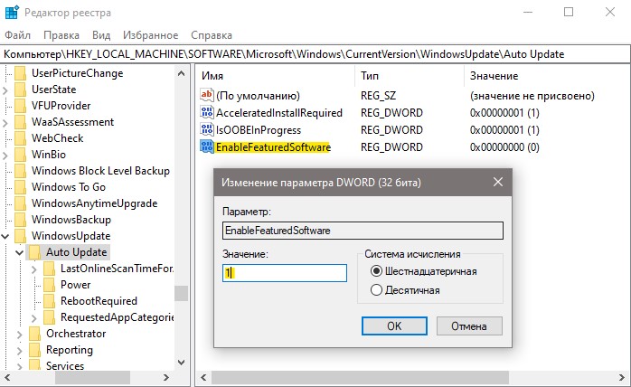Click the WindowsUpdate folder icon
631x387 pixels.
point(20,236)
